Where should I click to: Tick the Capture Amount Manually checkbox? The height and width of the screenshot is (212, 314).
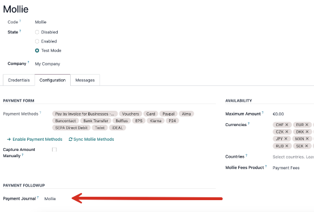click(54, 150)
